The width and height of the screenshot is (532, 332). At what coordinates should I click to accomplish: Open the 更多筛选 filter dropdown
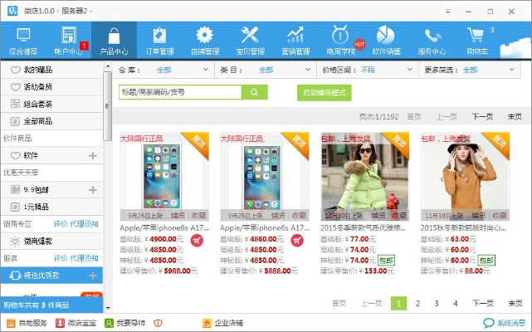(470, 70)
